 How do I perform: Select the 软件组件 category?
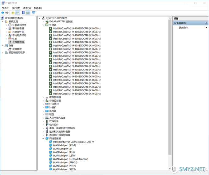[x=54, y=125]
